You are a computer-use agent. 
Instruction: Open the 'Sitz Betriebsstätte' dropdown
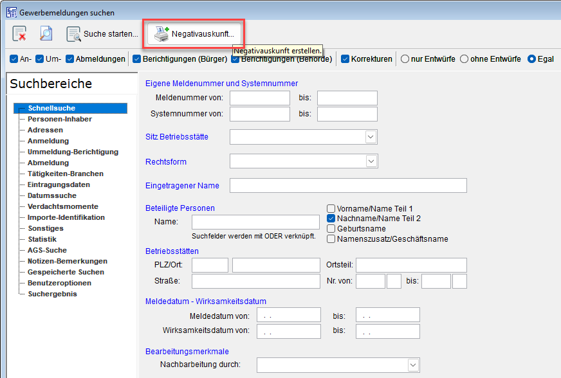point(371,137)
